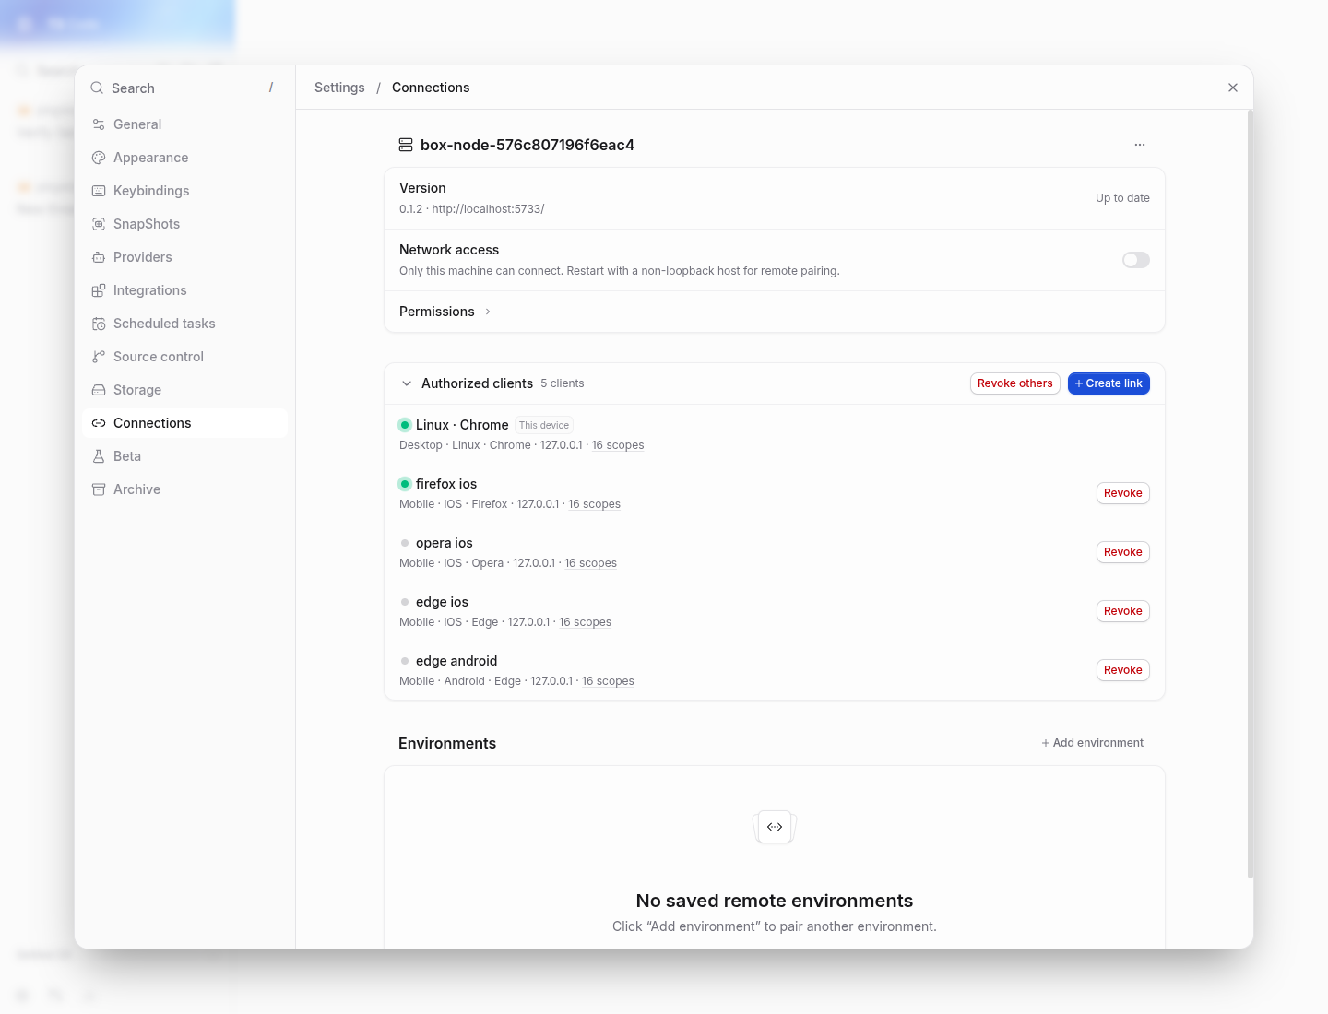Click the Archive box icon
This screenshot has height=1014, width=1328.
click(x=99, y=489)
